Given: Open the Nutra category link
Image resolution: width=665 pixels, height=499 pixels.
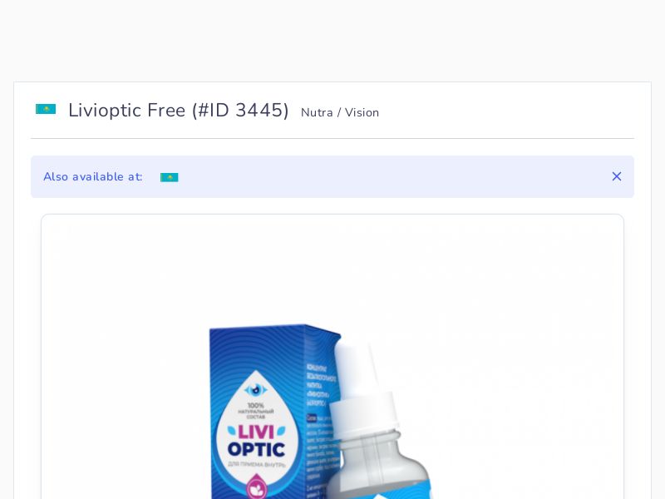Looking at the screenshot, I should (x=317, y=112).
